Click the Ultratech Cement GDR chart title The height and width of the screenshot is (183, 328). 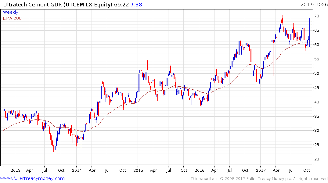pyautogui.click(x=58, y=5)
